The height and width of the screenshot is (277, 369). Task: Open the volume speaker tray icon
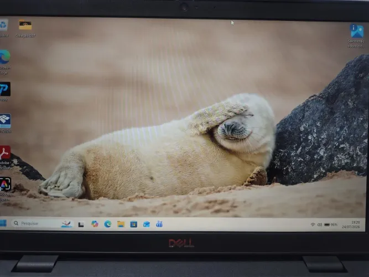(319, 225)
